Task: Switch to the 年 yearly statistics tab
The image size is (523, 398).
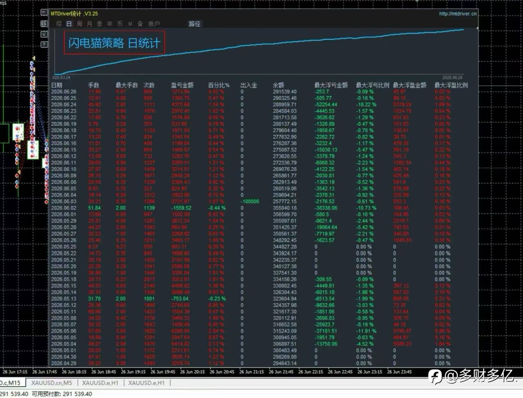Action: click(110, 24)
